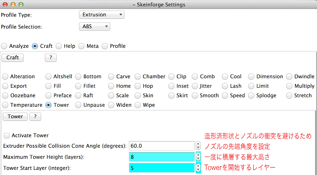This screenshot has width=317, height=175.
Task: Click the Tower button
Action: pos(15,117)
